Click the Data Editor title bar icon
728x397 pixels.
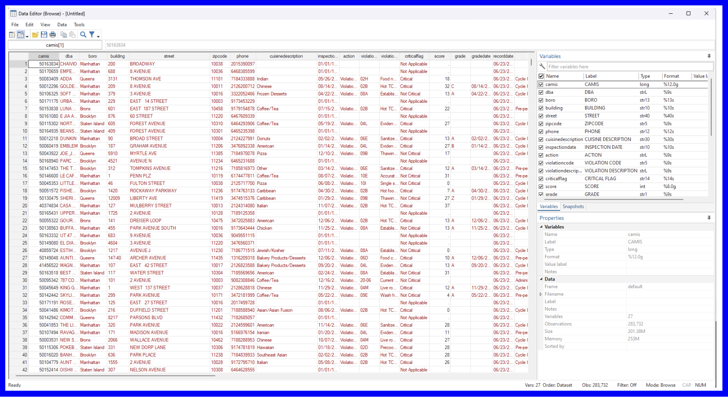13,14
